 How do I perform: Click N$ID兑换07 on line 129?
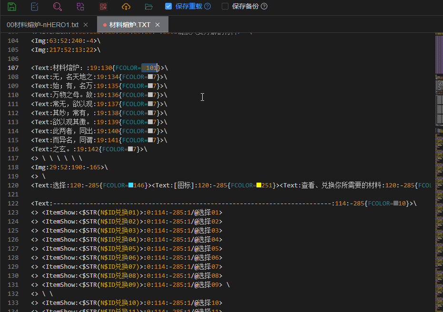tap(120, 266)
